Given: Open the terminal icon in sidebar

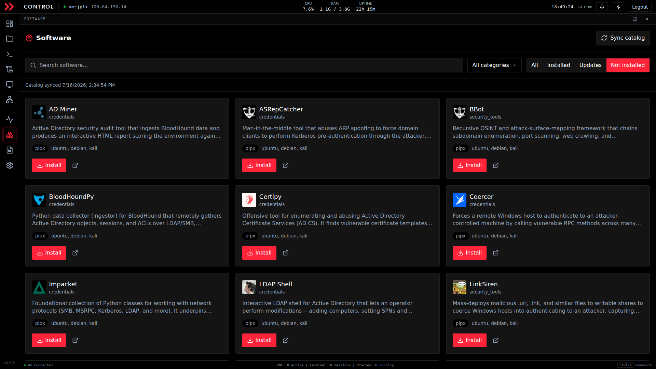Looking at the screenshot, I should [x=10, y=54].
